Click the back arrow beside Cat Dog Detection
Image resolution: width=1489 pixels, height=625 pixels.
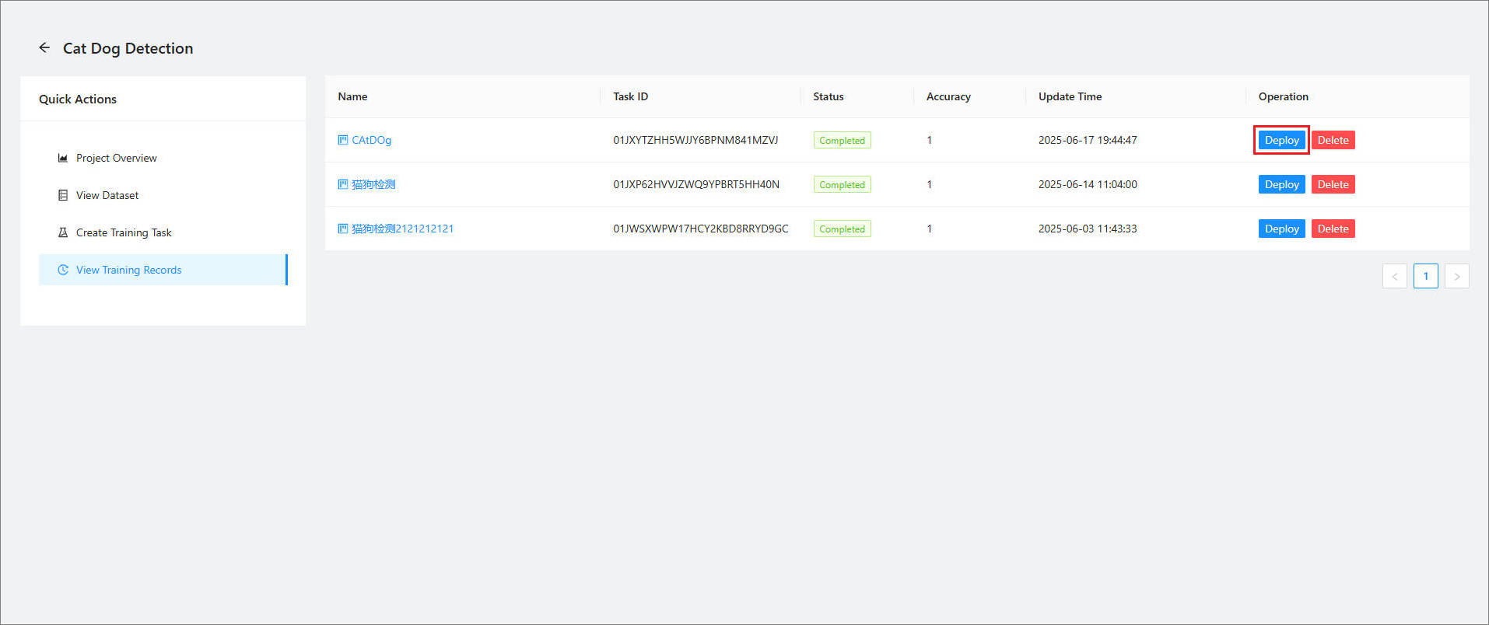click(x=44, y=47)
